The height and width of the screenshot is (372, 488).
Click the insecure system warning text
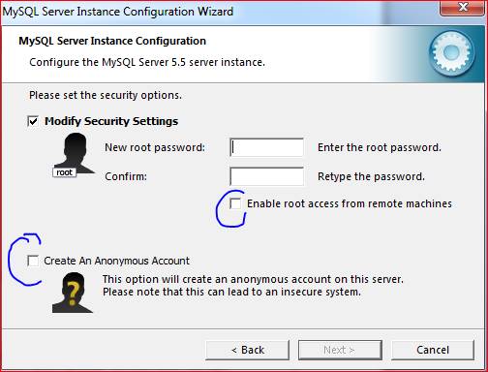pyautogui.click(x=231, y=292)
